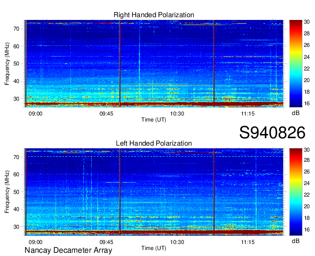Click "Frequency (MHz)" label of Left Handed plot
This screenshot has height=256, width=315.
point(7,192)
